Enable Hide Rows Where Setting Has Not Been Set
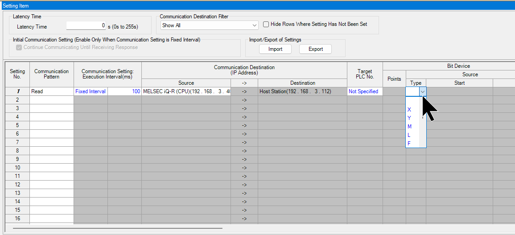This screenshot has width=515, height=235. pyautogui.click(x=266, y=25)
